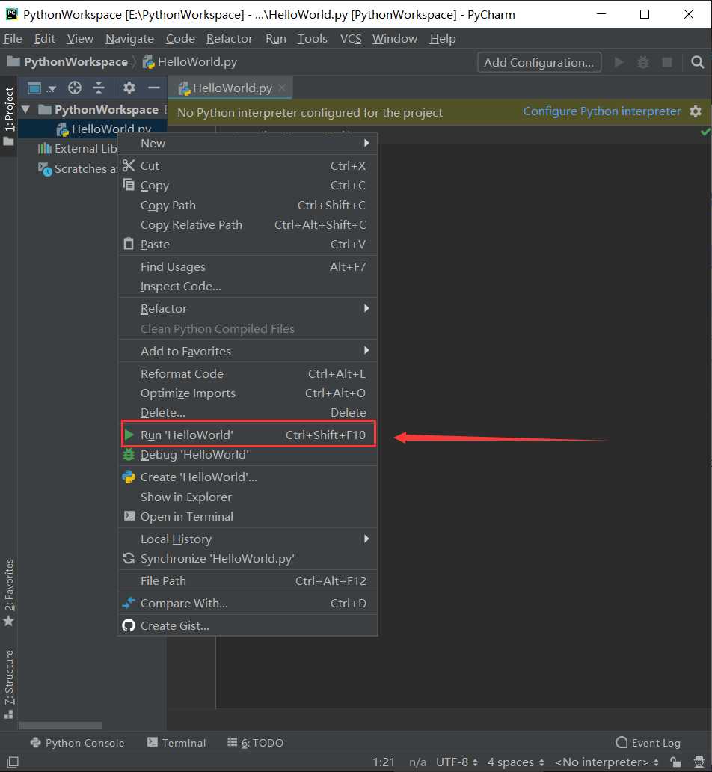Screen dimensions: 712x772
Task: Open the 6: TODO tool window
Action: pyautogui.click(x=255, y=743)
